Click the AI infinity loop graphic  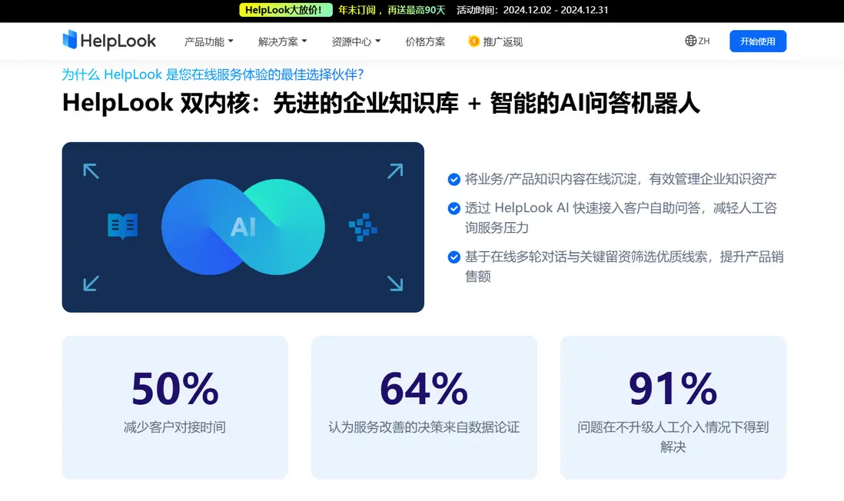(x=244, y=227)
